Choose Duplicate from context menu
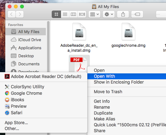 click(x=127, y=113)
